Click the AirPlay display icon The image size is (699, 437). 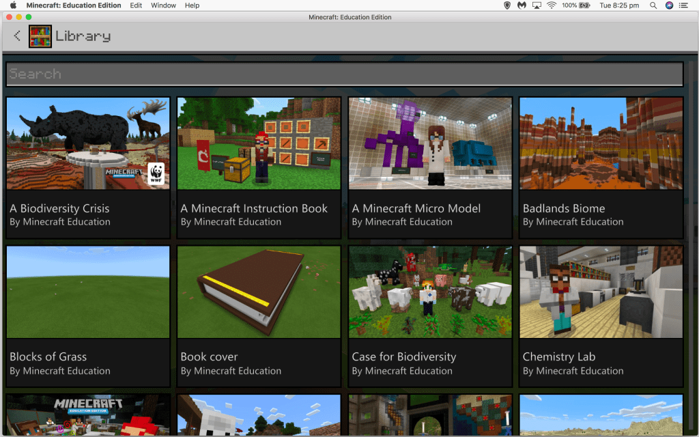click(x=537, y=5)
